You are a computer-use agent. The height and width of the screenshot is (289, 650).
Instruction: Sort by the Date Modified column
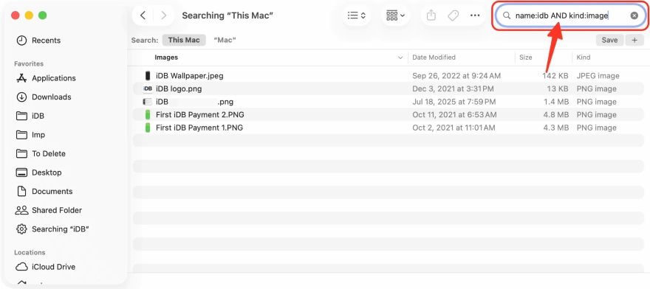click(434, 58)
